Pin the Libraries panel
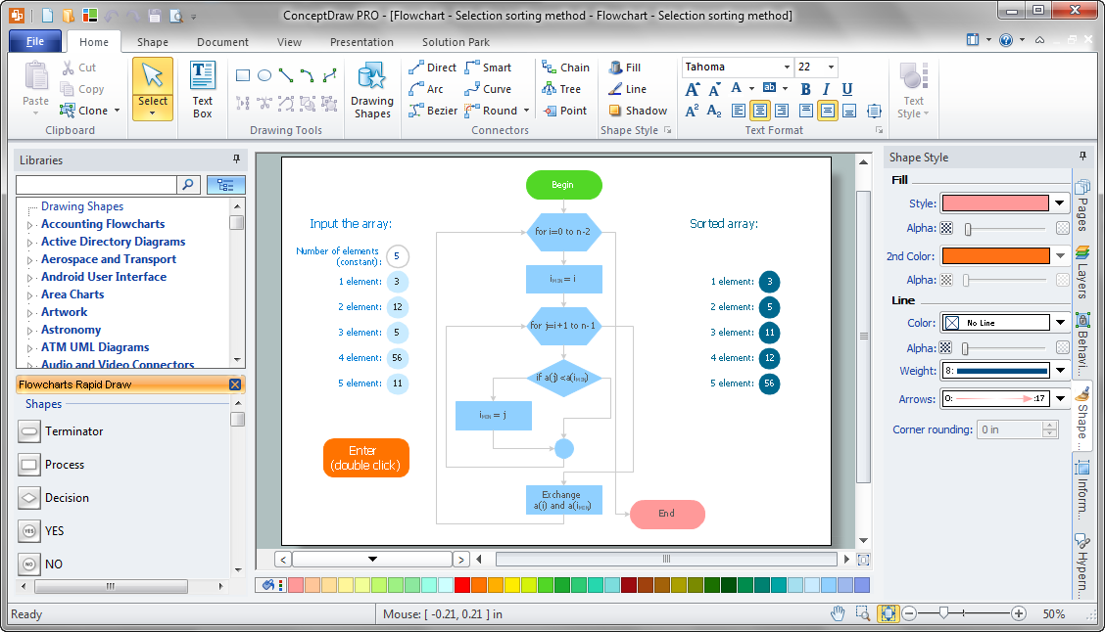This screenshot has width=1105, height=632. [x=236, y=159]
